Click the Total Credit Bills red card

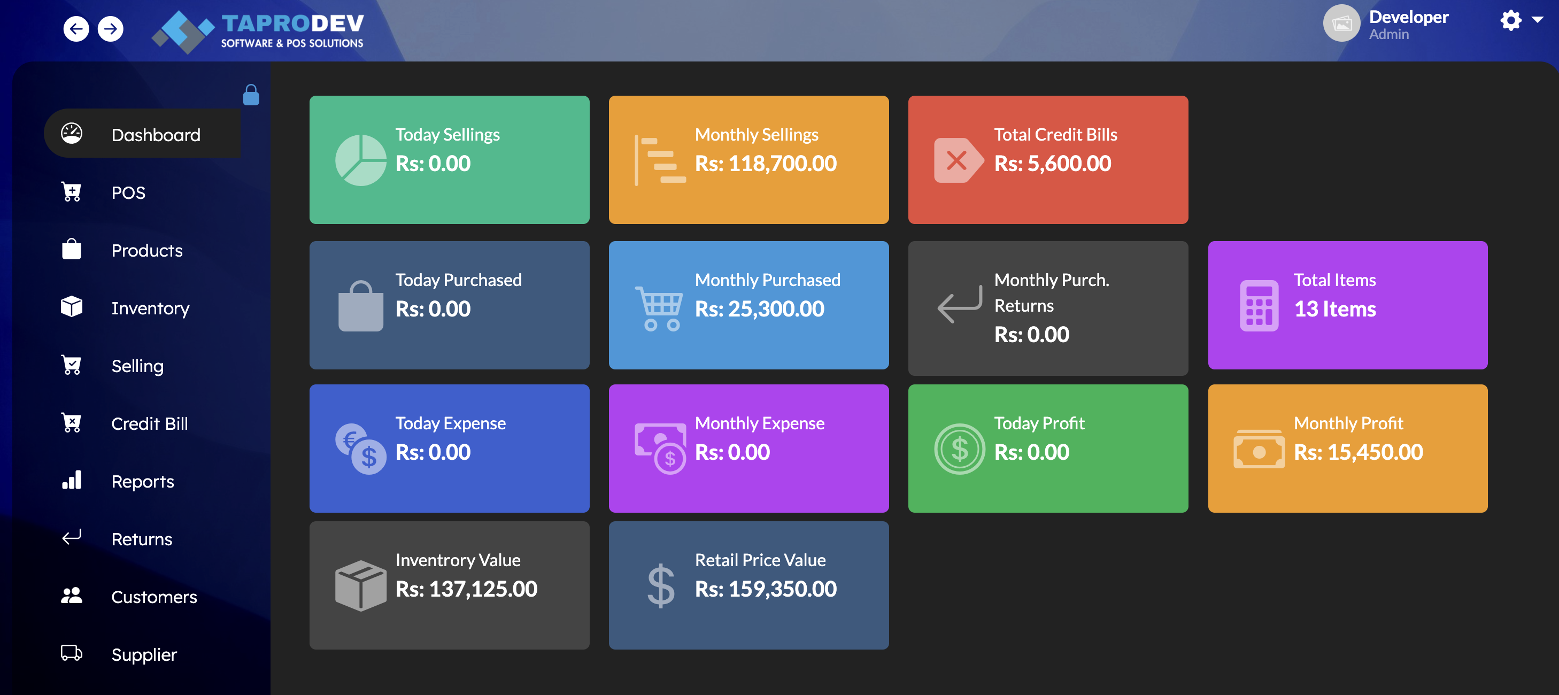point(1047,160)
